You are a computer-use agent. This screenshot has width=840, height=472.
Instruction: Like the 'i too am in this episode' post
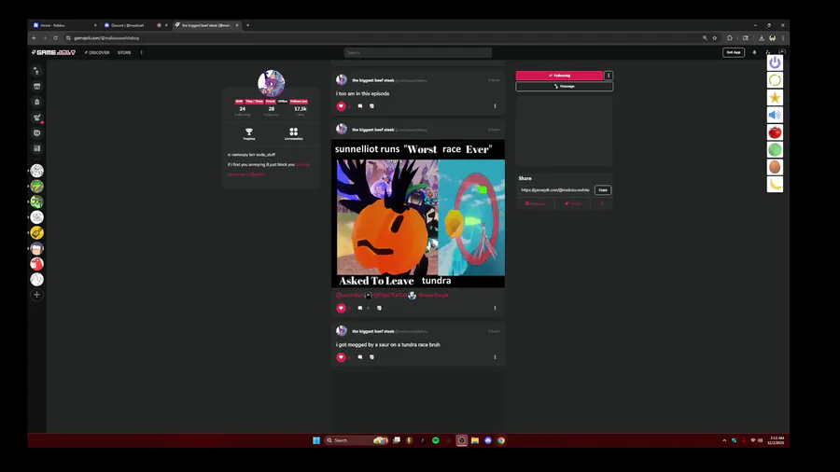coord(341,106)
